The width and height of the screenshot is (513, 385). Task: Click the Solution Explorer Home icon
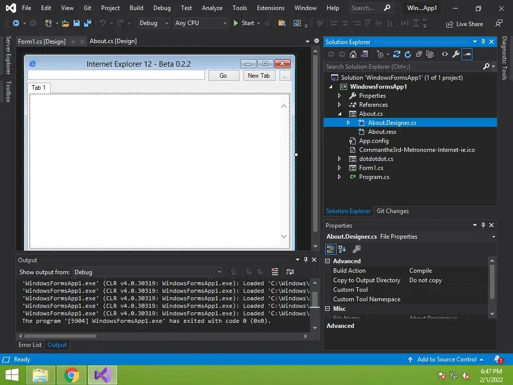(x=353, y=54)
